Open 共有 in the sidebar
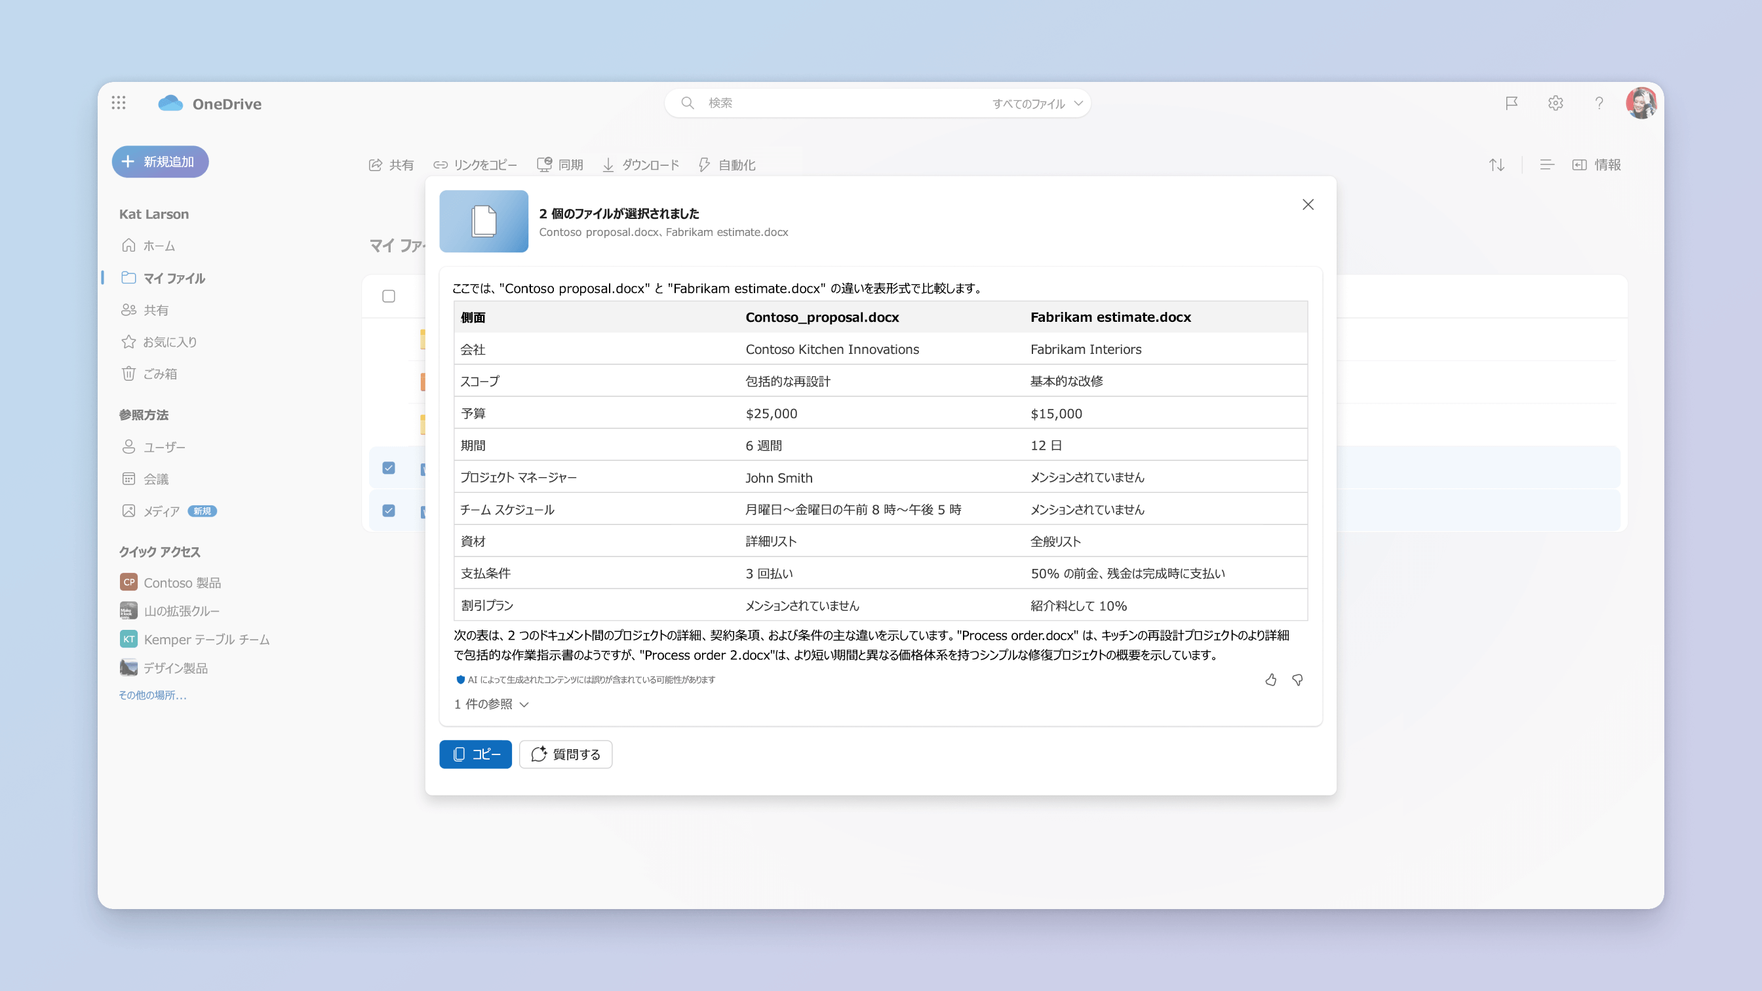 [145, 310]
